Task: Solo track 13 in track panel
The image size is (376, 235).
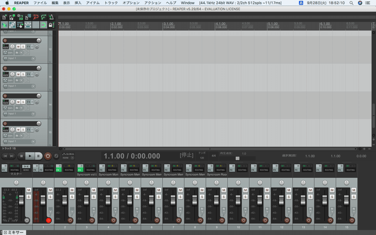Action: coord(23,74)
